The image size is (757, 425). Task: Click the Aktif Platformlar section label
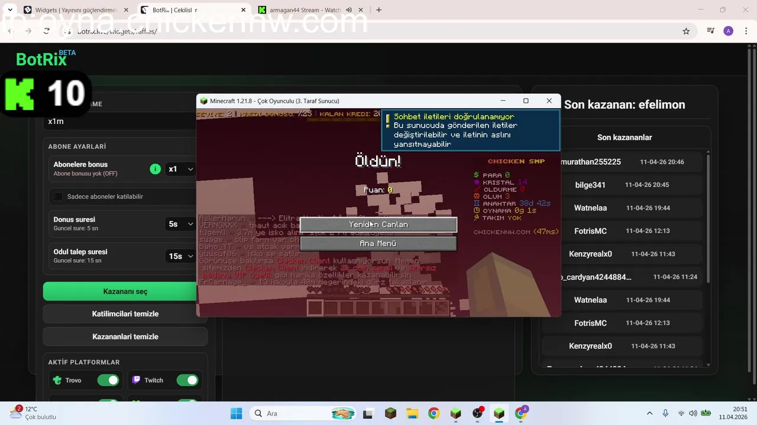pyautogui.click(x=84, y=362)
